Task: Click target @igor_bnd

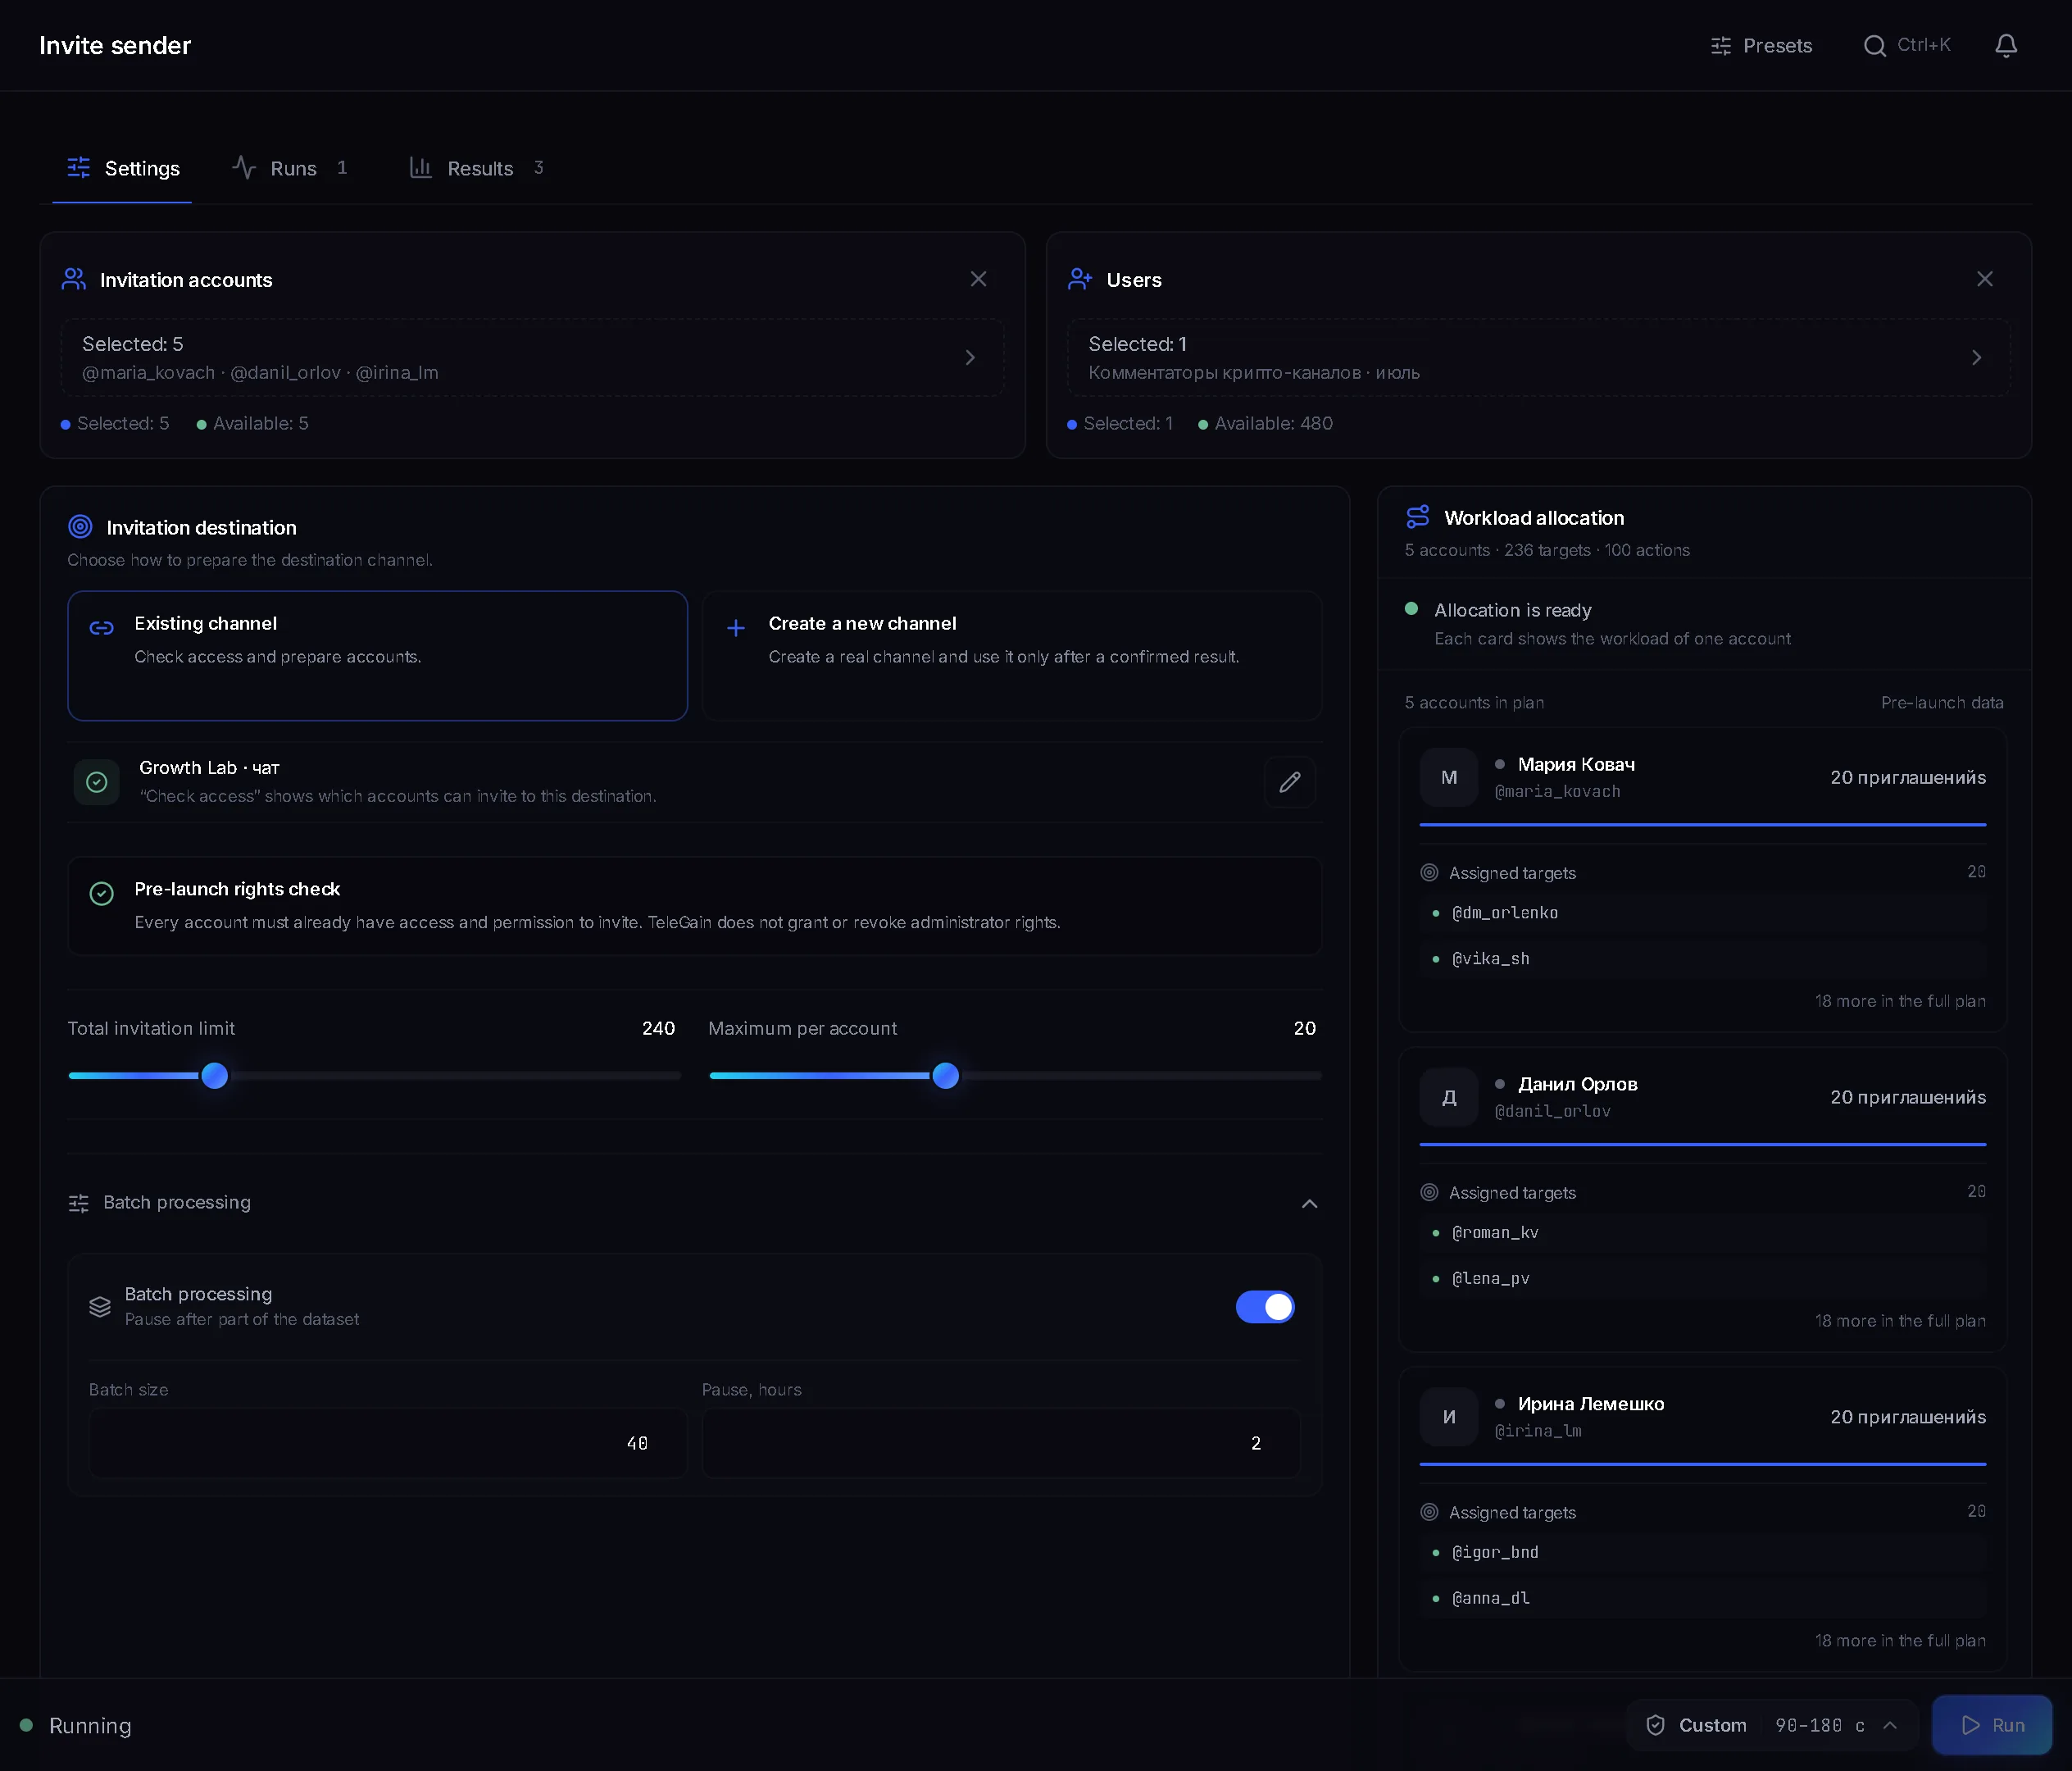Action: click(1702, 1552)
